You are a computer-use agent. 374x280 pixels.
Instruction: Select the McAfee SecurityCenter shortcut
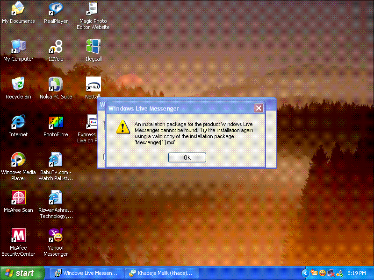tap(18, 242)
